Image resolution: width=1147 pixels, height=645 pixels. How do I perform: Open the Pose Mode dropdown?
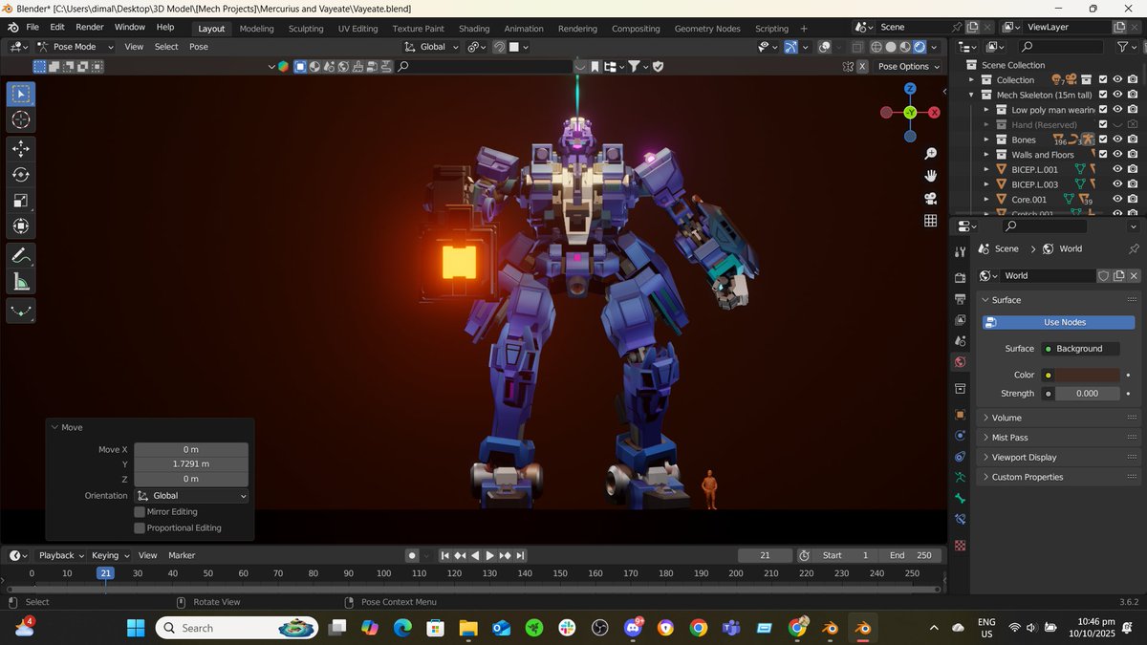(x=75, y=47)
